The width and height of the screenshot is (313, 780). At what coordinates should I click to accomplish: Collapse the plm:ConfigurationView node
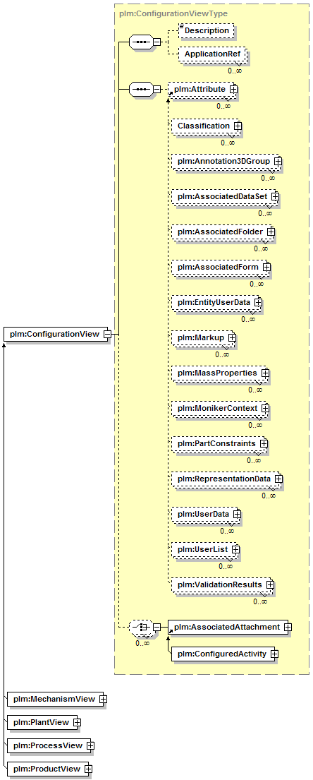point(107,335)
